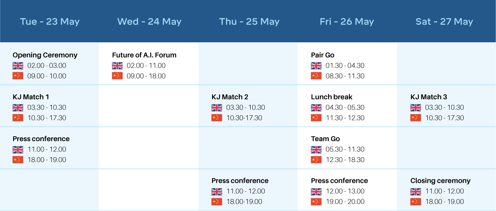This screenshot has height=211, width=496.
Task: Click the China flag under Closing ceremony
Action: tap(415, 202)
